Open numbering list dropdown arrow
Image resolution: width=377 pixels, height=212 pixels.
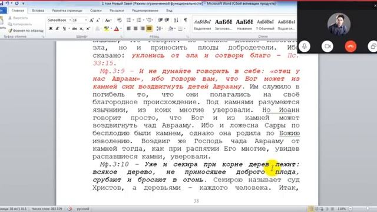coord(143,20)
